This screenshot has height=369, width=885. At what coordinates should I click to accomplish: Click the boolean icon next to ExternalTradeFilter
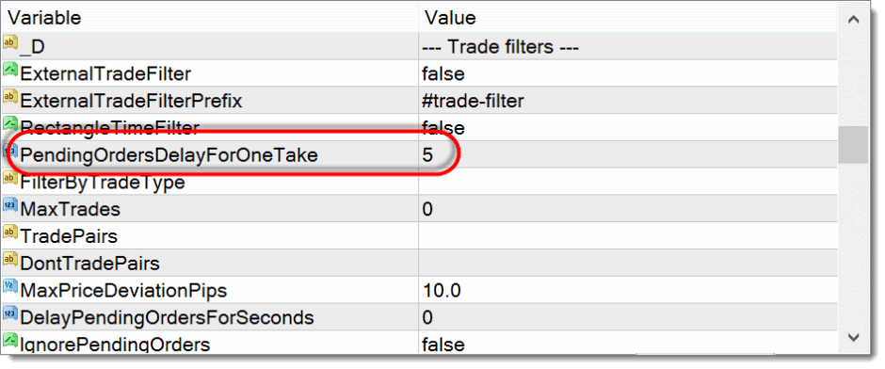(x=10, y=71)
